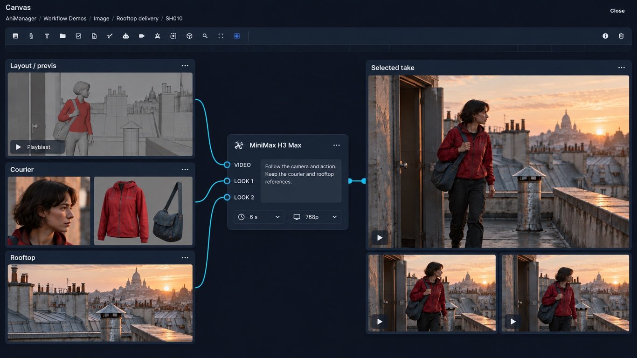Click the dashed-square selection icon

point(173,36)
